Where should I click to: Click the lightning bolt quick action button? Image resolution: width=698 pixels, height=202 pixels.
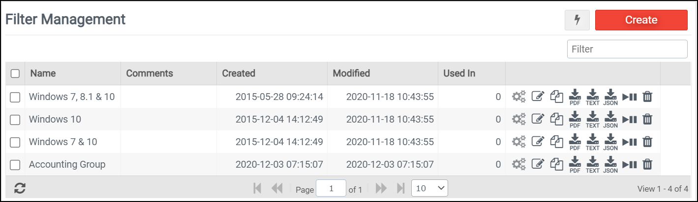pyautogui.click(x=577, y=20)
